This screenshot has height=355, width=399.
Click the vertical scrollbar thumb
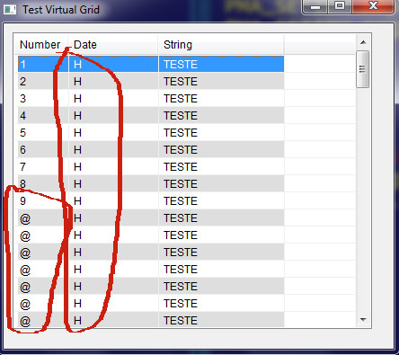point(362,69)
